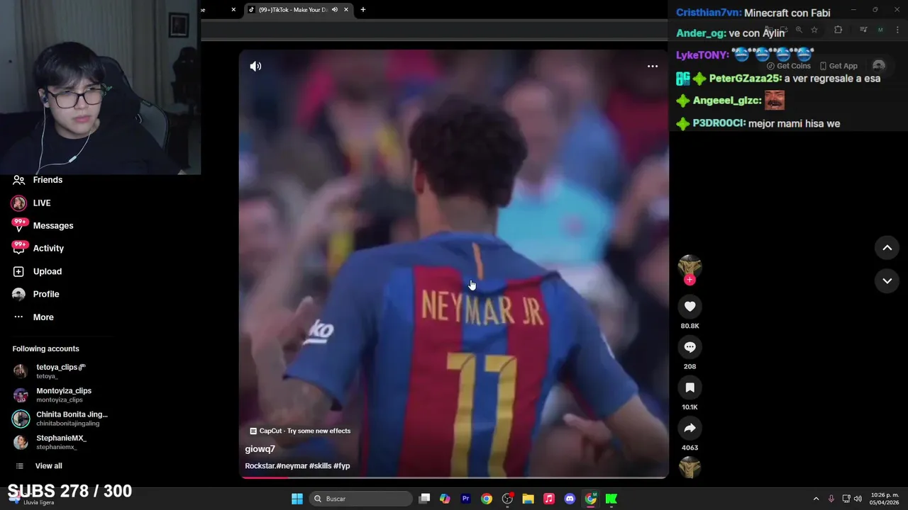This screenshot has width=908, height=510.
Task: Open the Windows Start menu
Action: tap(297, 499)
